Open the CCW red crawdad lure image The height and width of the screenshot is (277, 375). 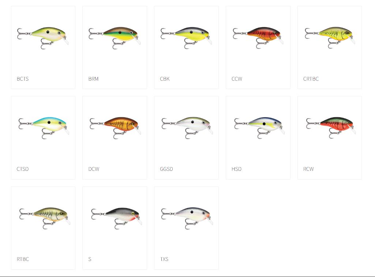tap(258, 38)
